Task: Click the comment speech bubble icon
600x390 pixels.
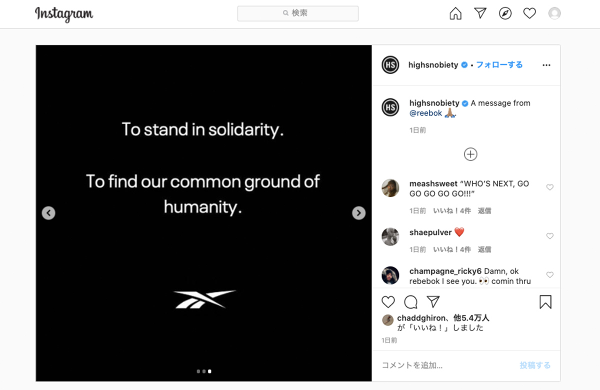Action: [410, 302]
